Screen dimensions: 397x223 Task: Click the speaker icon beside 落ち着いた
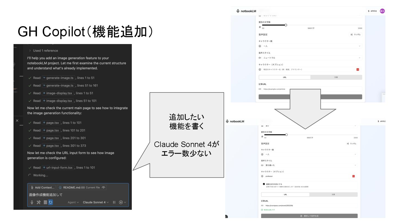click(x=262, y=165)
